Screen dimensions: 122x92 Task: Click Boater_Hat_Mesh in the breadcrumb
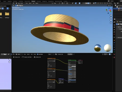[28, 57]
